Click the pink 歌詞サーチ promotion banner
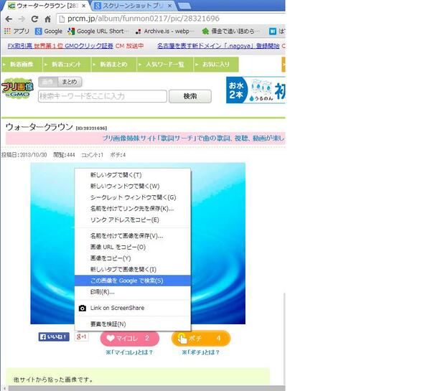Image resolution: width=430 pixels, height=391 pixels. pyautogui.click(x=145, y=138)
